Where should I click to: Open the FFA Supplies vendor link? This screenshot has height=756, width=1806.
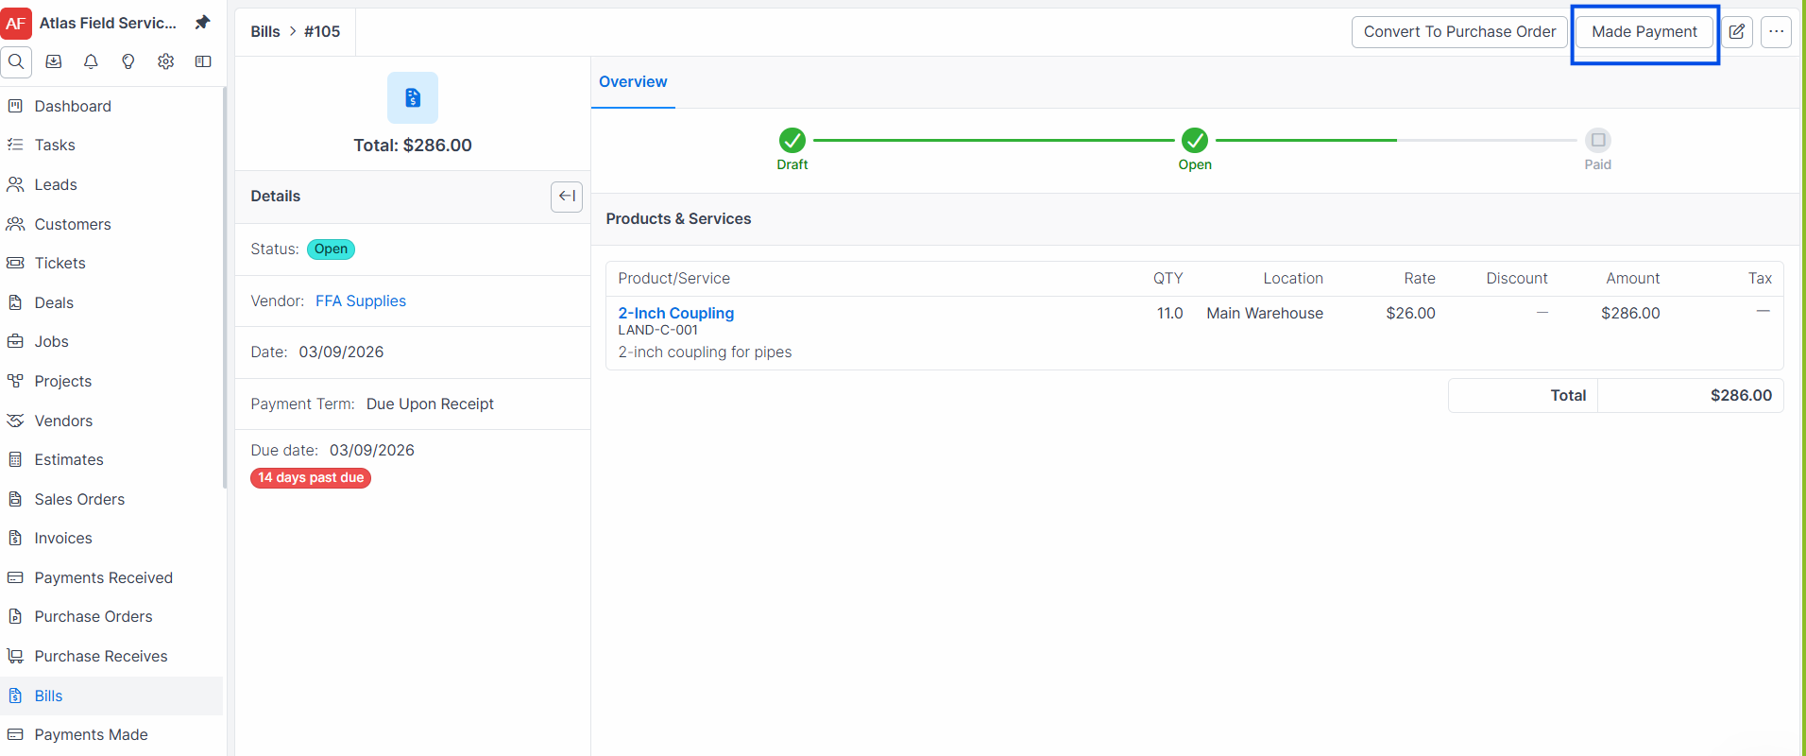tap(361, 301)
